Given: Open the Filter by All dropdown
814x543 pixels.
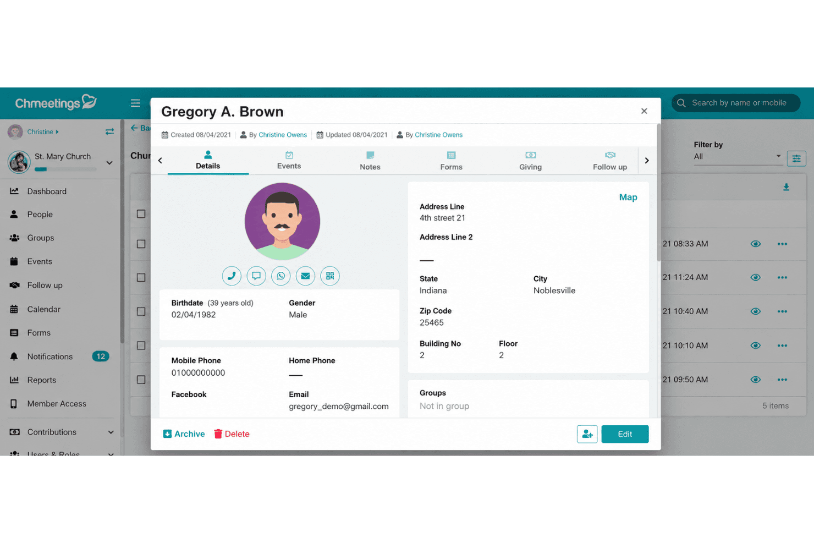Looking at the screenshot, I should 737,156.
